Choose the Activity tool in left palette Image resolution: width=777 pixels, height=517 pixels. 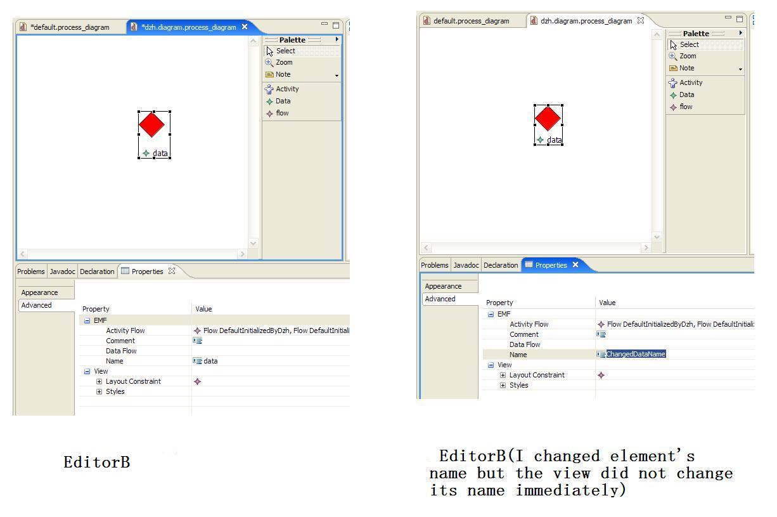[x=282, y=89]
